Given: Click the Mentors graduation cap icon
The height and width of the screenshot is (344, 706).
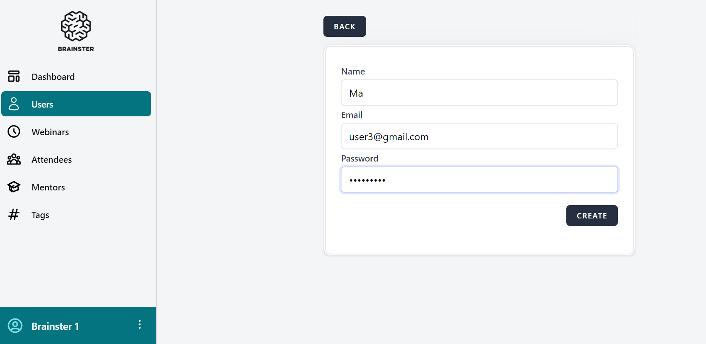Looking at the screenshot, I should [x=14, y=187].
